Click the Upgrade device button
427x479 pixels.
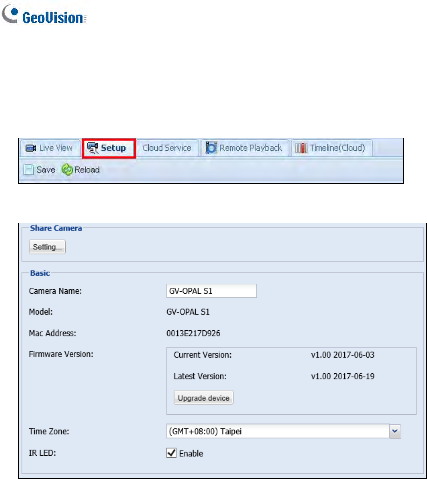(204, 398)
